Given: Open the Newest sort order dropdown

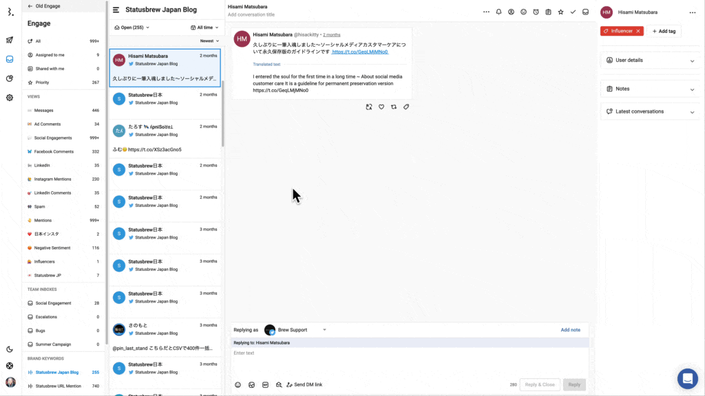Looking at the screenshot, I should 209,41.
